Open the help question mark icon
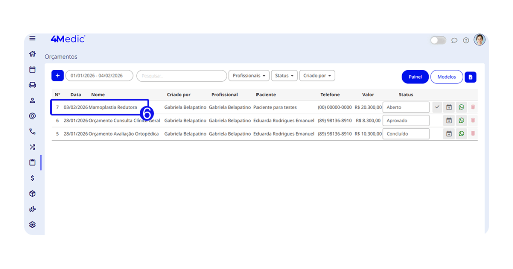Screen dimensions: 513x269 [x=466, y=40]
